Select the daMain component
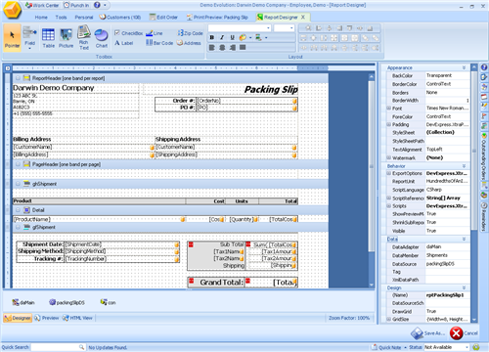The width and height of the screenshot is (489, 352). [23, 302]
